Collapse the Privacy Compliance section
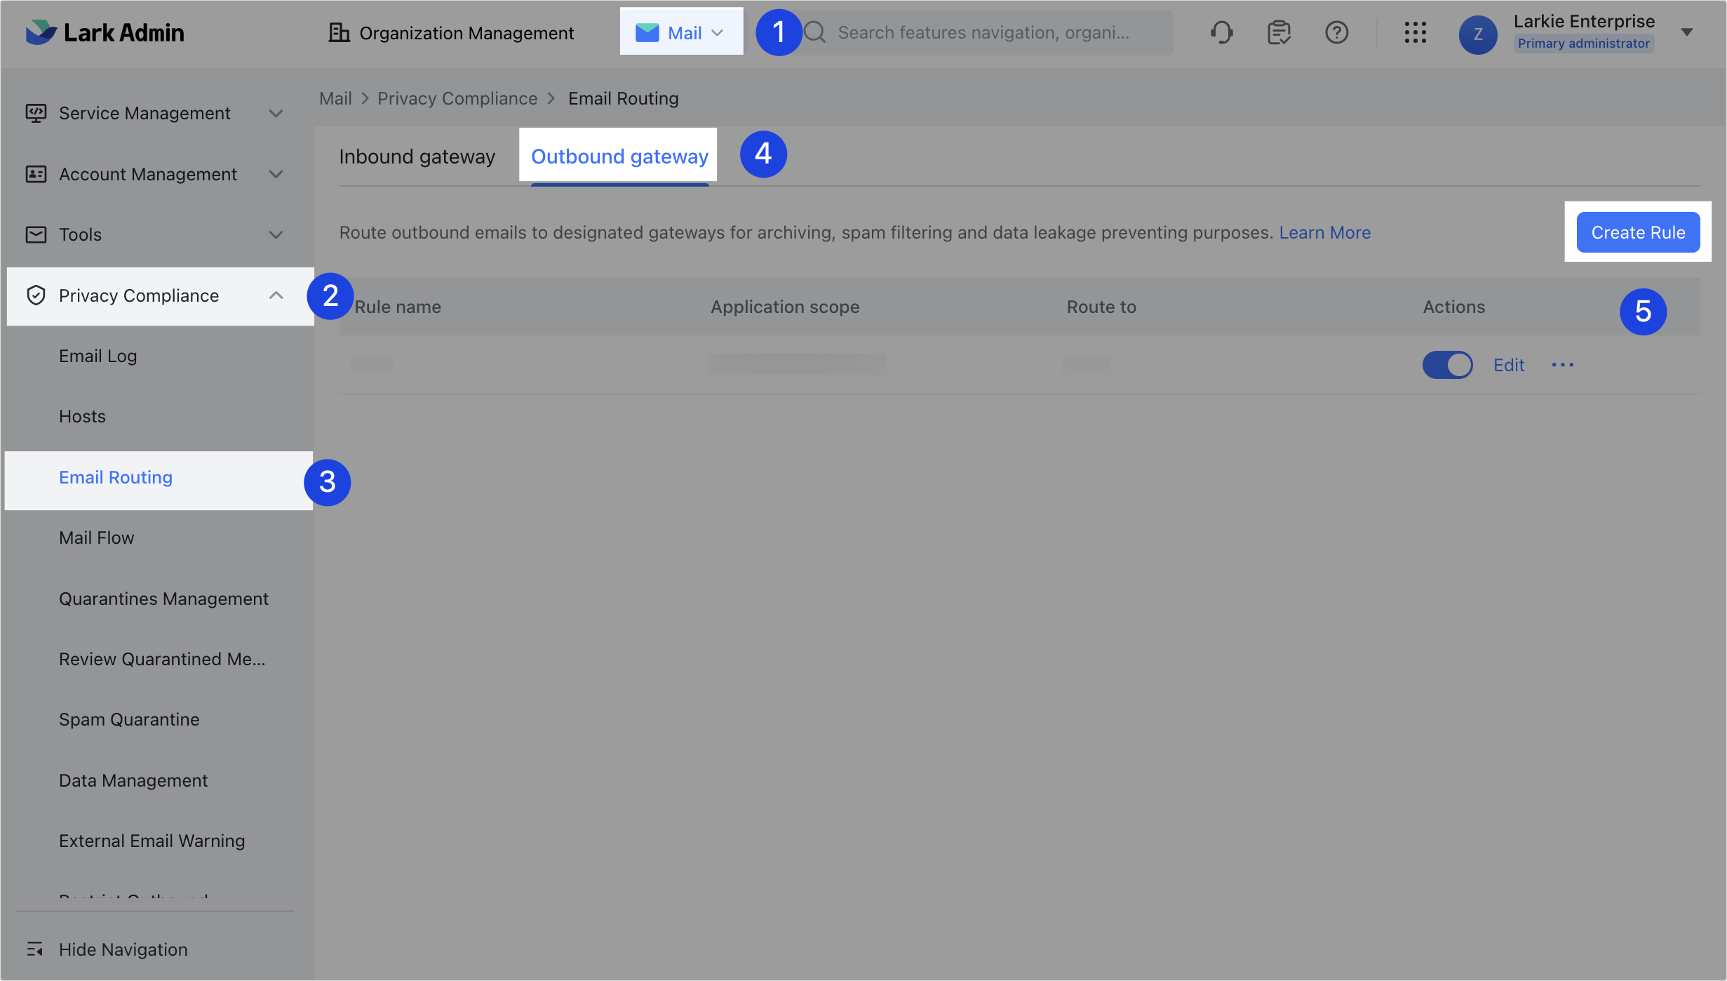 pos(276,295)
